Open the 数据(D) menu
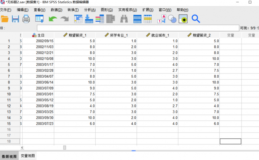Image resolution: width=259 pixels, height=160 pixels. (x=56, y=10)
